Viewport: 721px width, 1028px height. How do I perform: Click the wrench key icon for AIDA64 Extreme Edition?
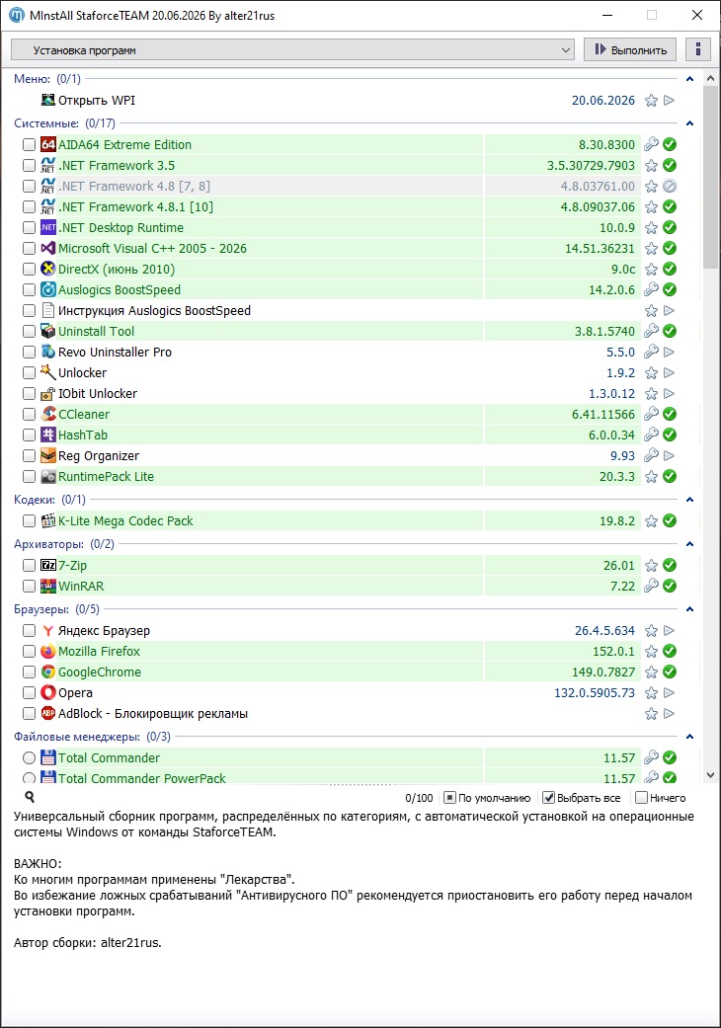coord(651,144)
